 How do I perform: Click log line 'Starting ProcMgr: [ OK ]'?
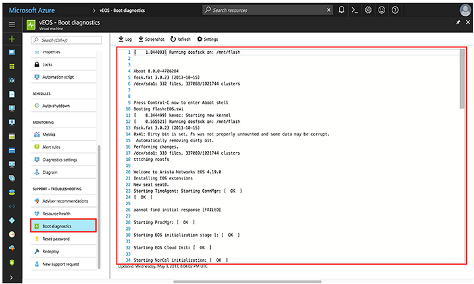(x=164, y=222)
